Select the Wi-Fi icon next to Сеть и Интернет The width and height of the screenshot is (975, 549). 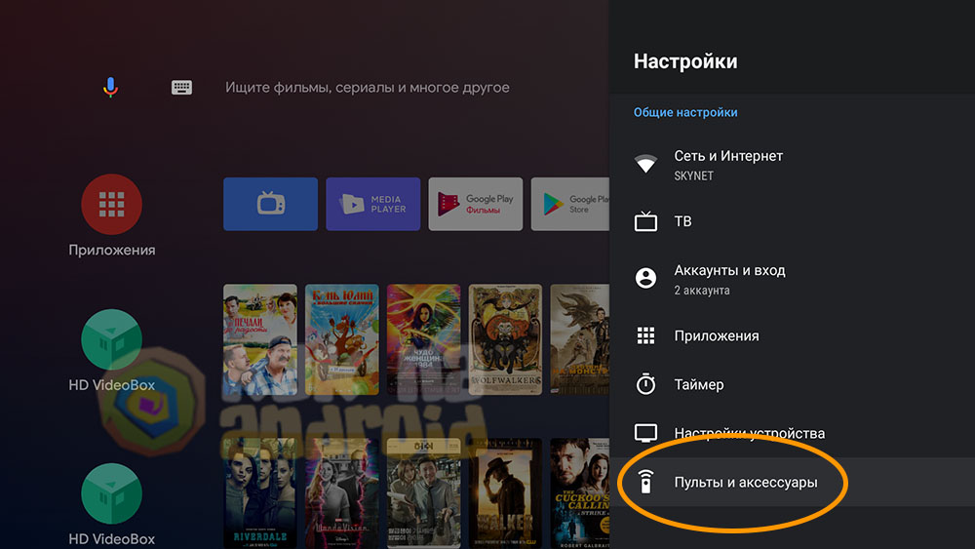[x=645, y=164]
